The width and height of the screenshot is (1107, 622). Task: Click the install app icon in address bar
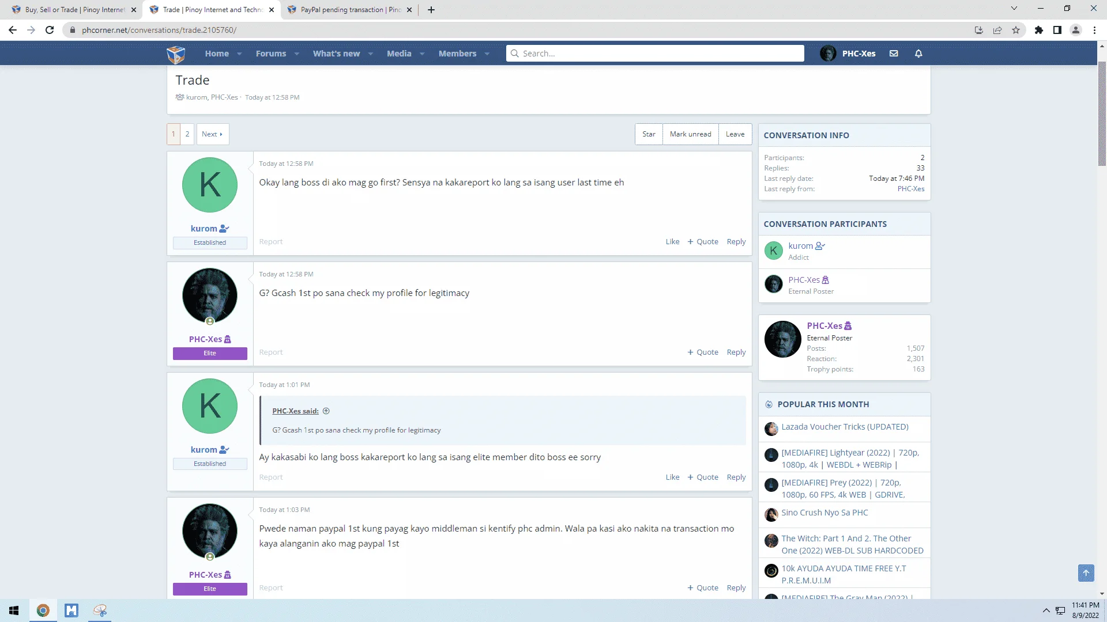pyautogui.click(x=979, y=30)
